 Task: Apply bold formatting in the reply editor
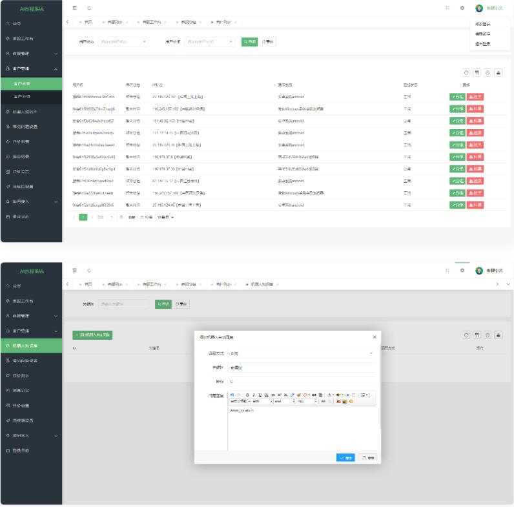point(247,394)
